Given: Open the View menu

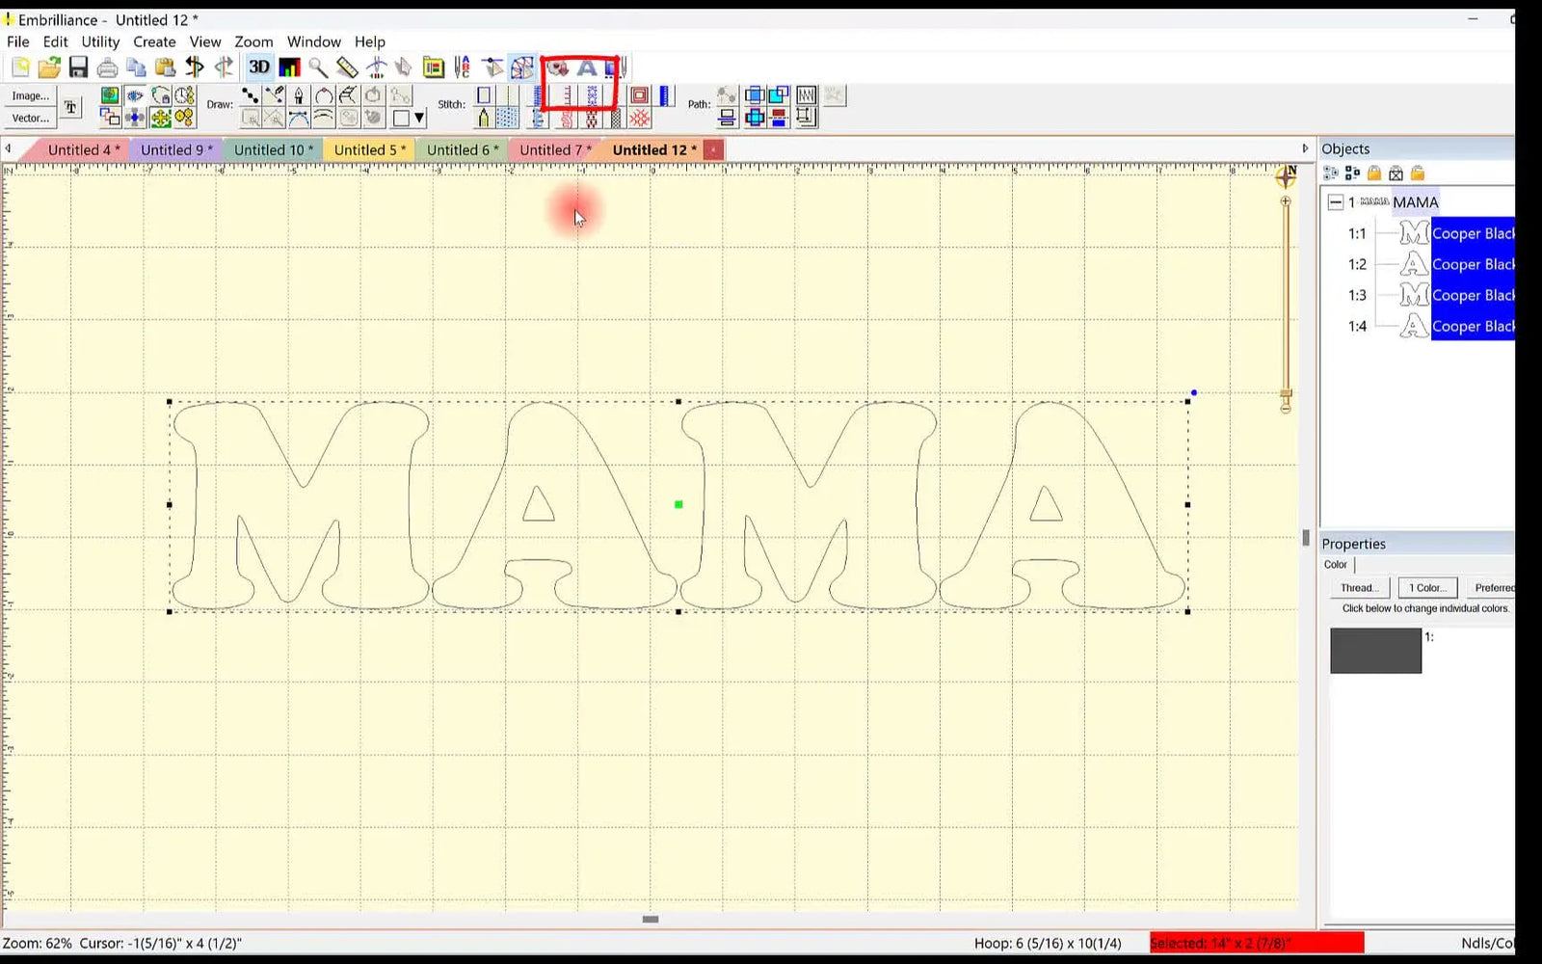Looking at the screenshot, I should click(205, 41).
